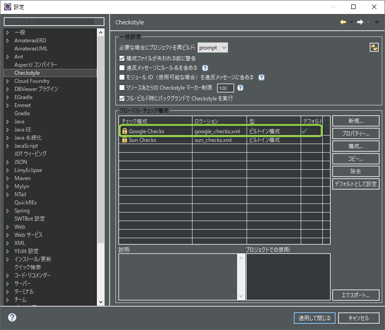Click the 除去 button
The height and width of the screenshot is (330, 385).
(356, 172)
